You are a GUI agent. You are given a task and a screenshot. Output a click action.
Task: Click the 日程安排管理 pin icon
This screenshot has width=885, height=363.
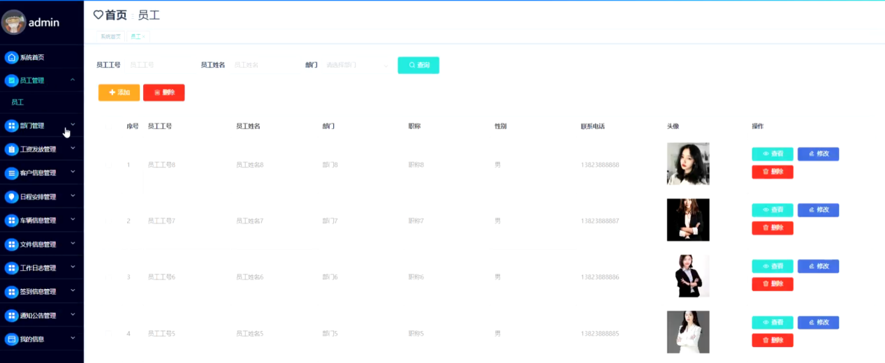click(x=11, y=197)
